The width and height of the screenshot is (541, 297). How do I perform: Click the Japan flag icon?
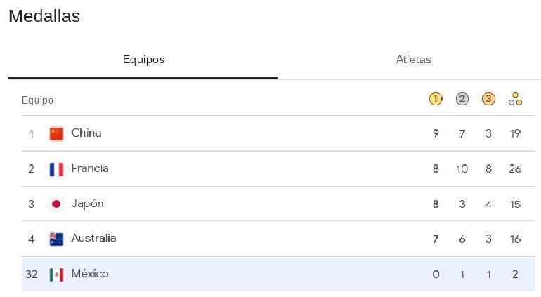56,204
